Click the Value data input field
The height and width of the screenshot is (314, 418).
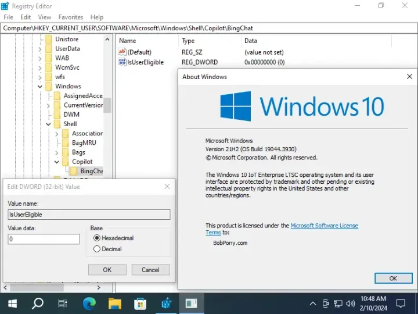click(44, 239)
